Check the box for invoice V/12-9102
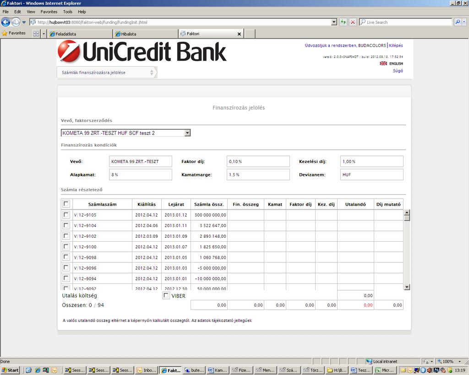Image resolution: width=469 pixels, height=375 pixels. coord(66,236)
